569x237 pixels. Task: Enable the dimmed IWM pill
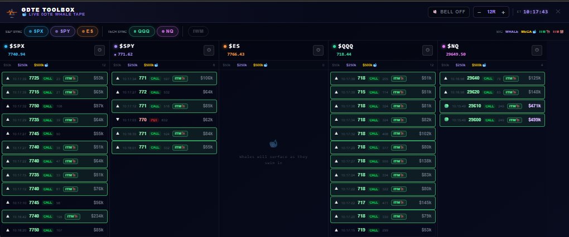pyautogui.click(x=198, y=32)
